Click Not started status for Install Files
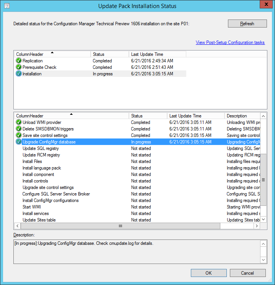This screenshot has height=285, width=275. coord(141,161)
